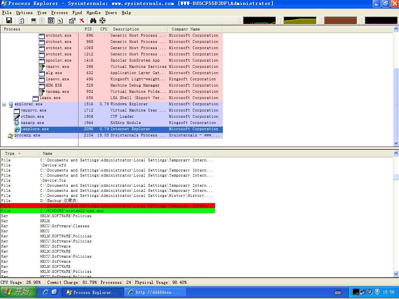This screenshot has height=299, width=399.
Task: Open the Help menu
Action: click(126, 12)
